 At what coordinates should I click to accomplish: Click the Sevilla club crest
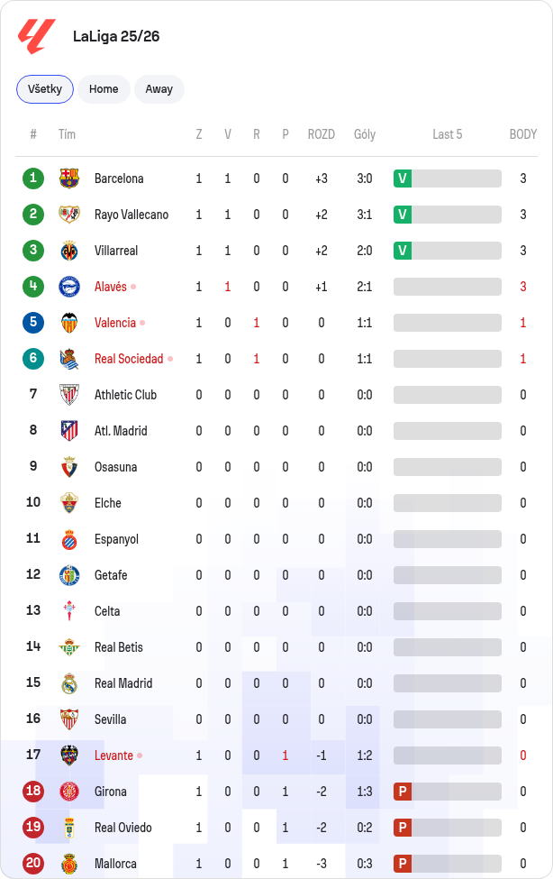tap(69, 719)
